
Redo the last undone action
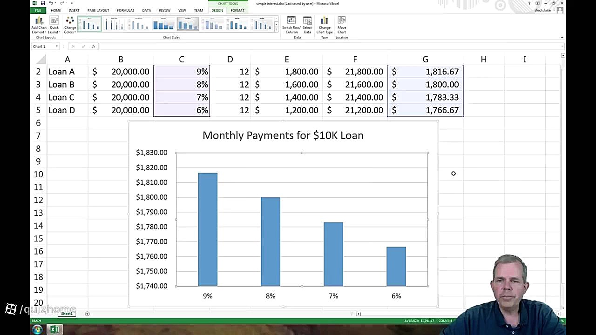(x=62, y=3)
